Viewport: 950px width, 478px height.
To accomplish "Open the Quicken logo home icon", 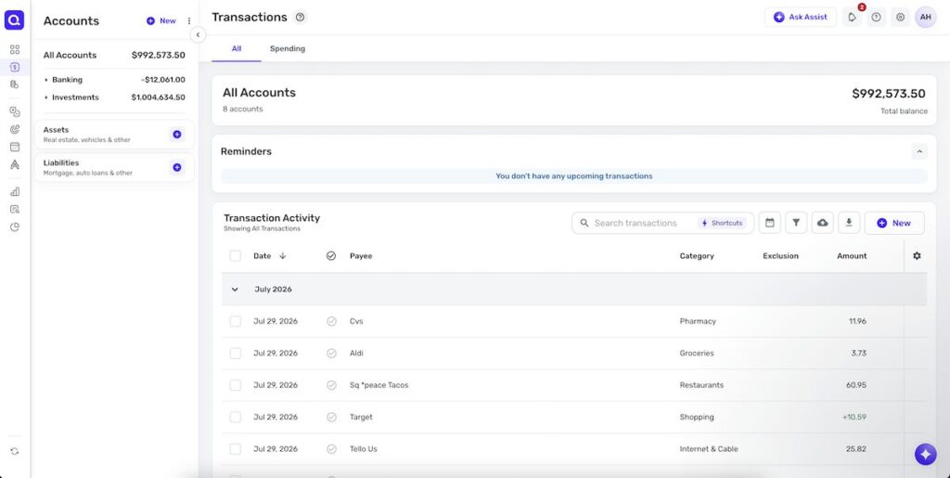I will [x=15, y=20].
